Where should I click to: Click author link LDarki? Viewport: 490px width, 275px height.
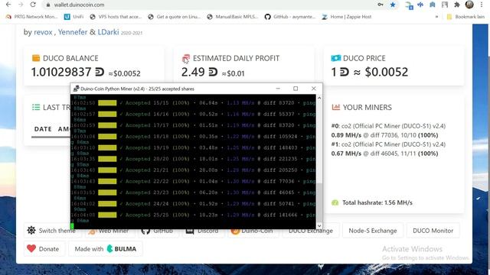(x=108, y=32)
